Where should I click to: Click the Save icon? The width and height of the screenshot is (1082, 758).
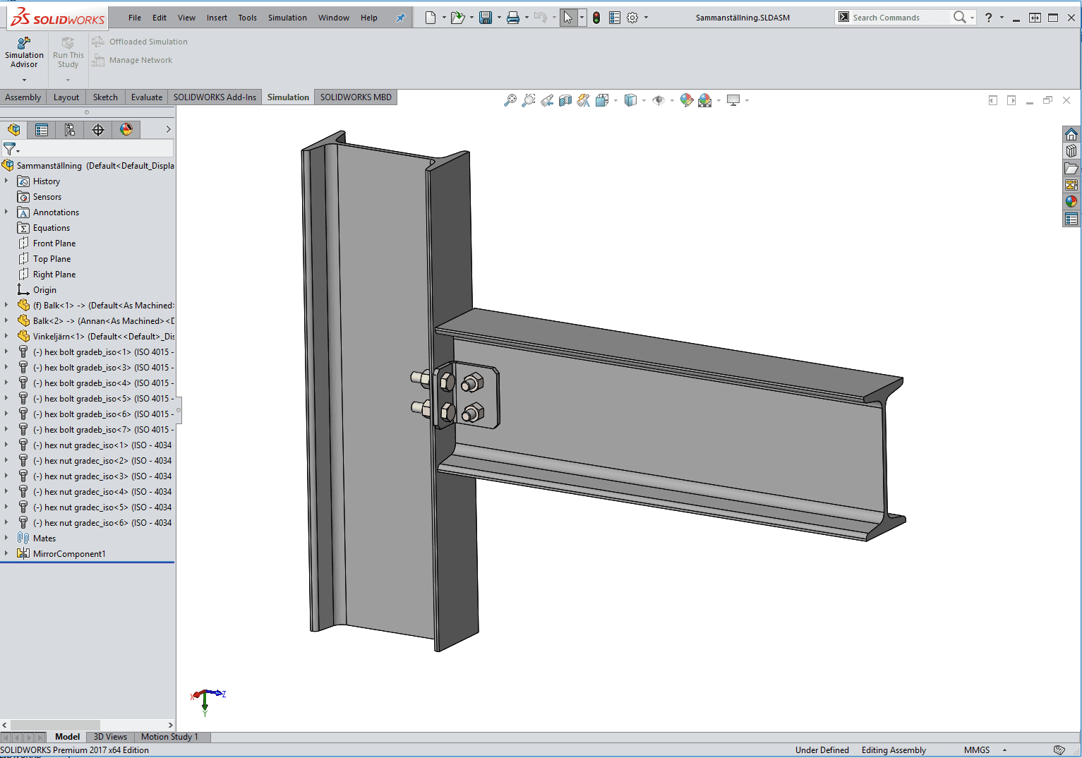(486, 18)
